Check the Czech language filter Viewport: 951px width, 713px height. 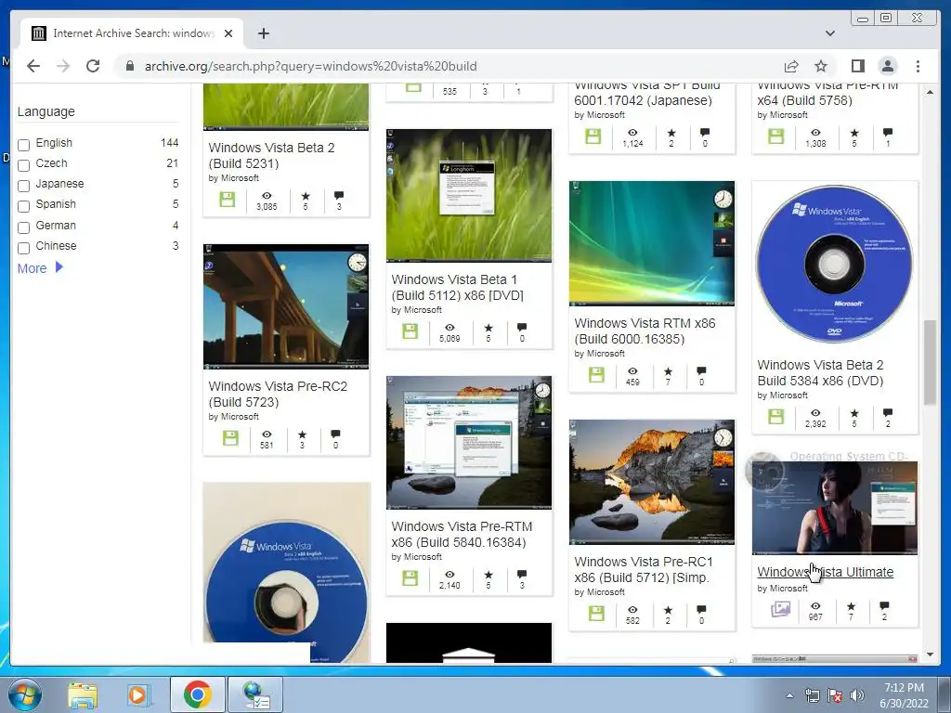click(23, 165)
